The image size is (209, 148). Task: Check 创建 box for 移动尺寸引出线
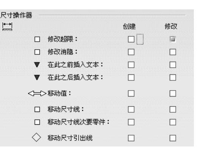tap(131, 138)
